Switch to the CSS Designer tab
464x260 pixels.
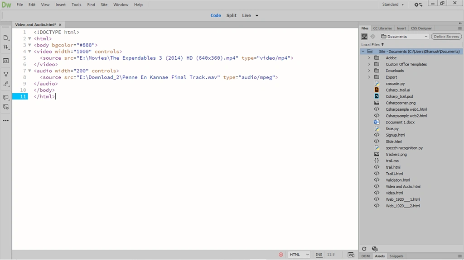421,28
